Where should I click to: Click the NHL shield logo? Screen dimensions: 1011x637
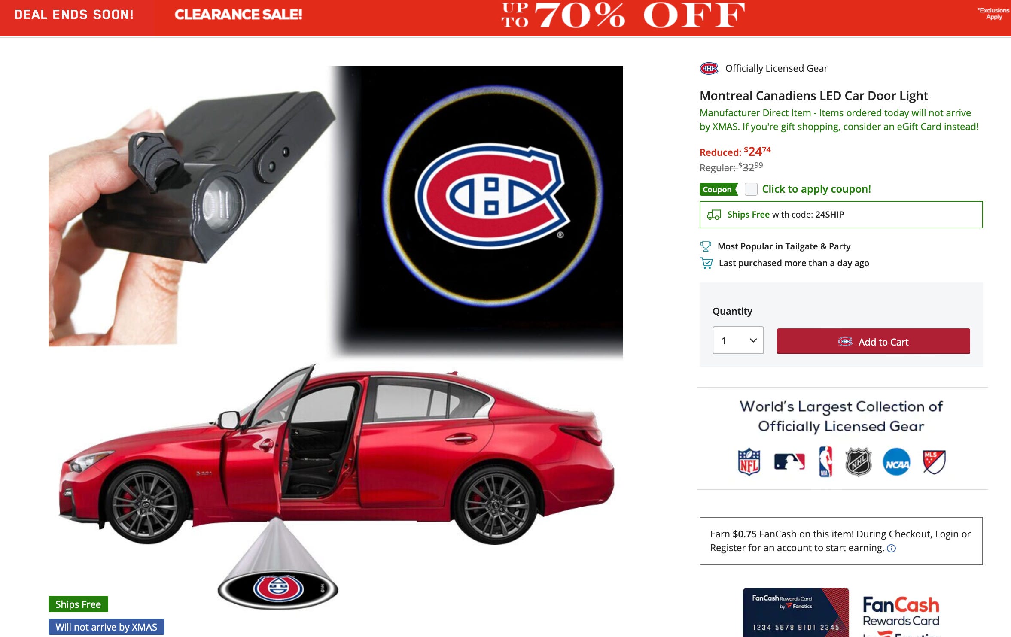point(858,462)
